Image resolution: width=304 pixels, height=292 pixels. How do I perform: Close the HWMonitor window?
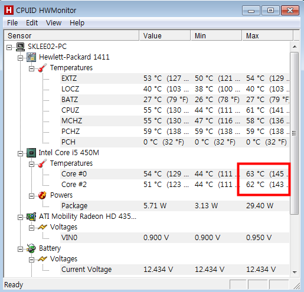tap(290, 11)
